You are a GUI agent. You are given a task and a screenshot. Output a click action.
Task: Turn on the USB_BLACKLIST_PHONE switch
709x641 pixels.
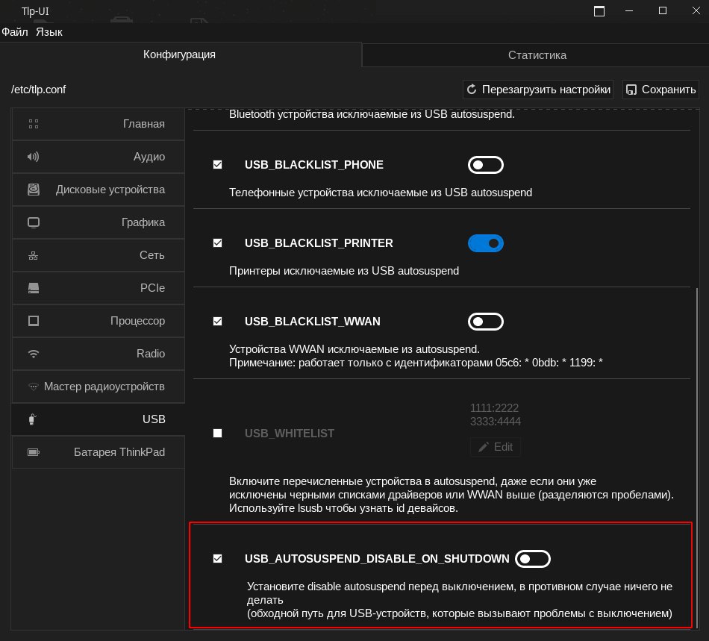click(x=486, y=165)
